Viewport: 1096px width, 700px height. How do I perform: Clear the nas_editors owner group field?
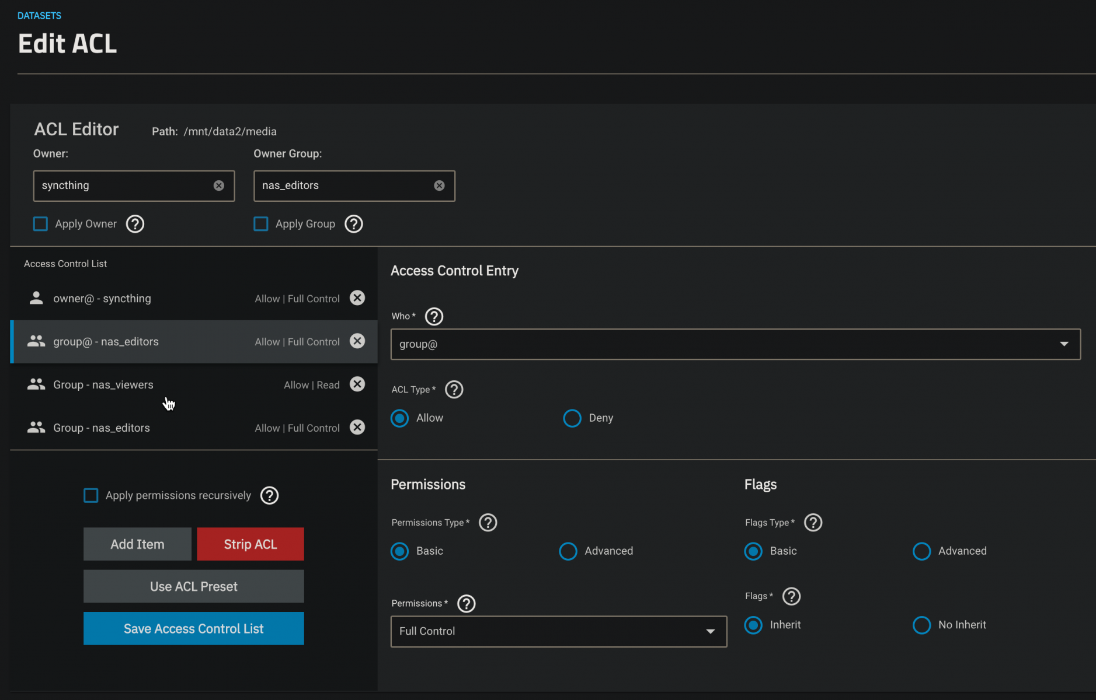(x=439, y=185)
